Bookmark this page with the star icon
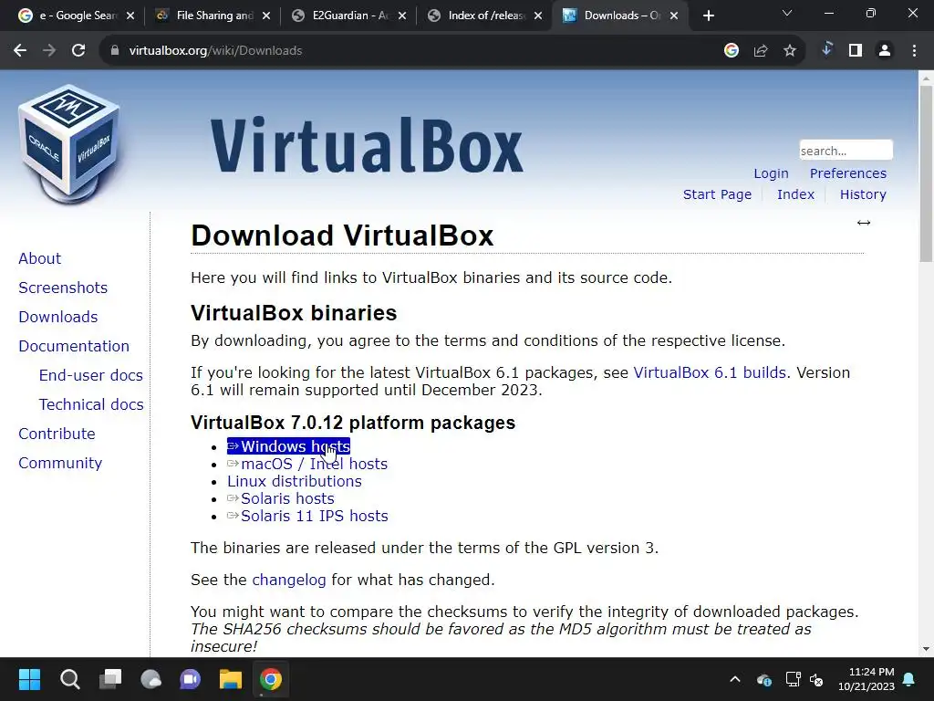This screenshot has height=701, width=934. (x=790, y=51)
